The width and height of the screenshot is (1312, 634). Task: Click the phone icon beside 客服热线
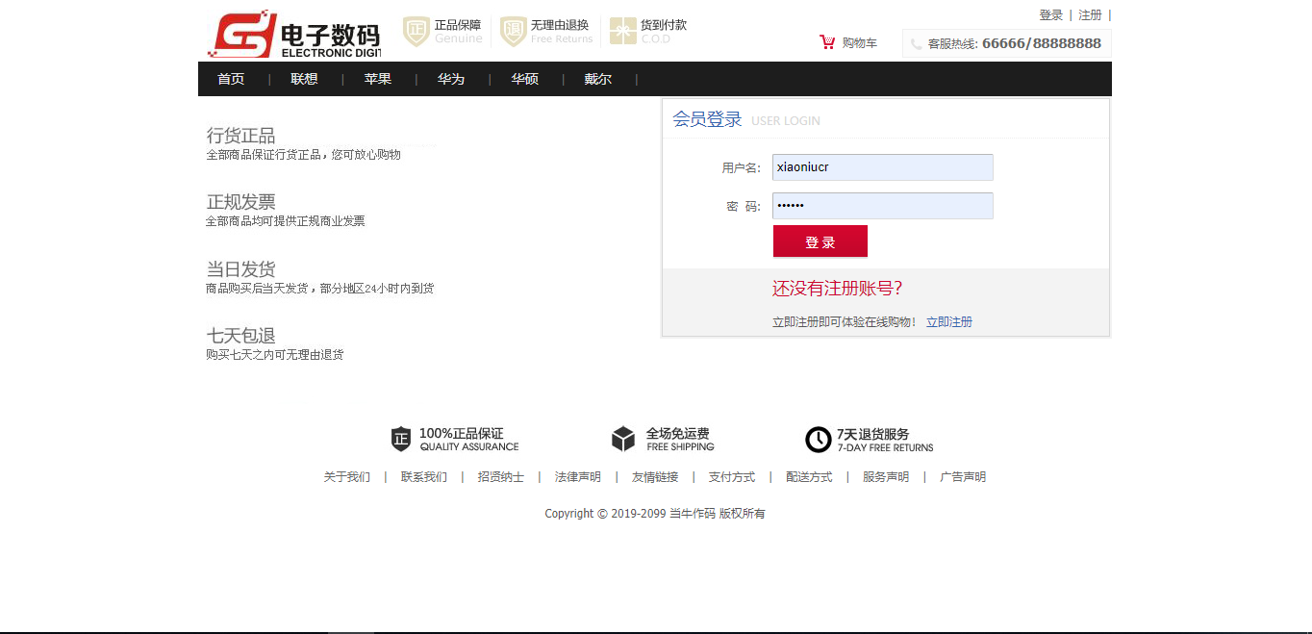[916, 44]
